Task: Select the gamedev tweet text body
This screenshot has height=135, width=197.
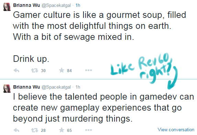Action: pos(103,108)
